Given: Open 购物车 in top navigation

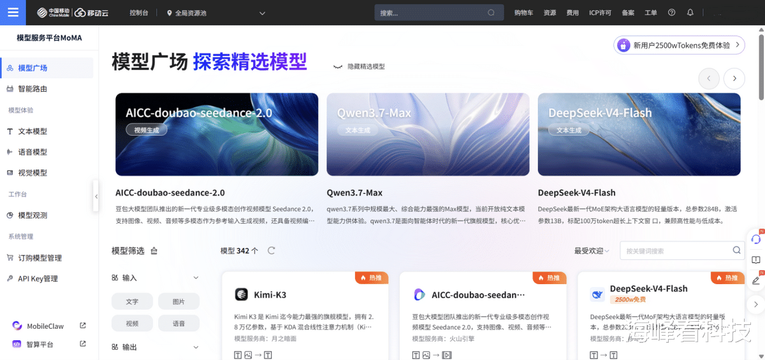Looking at the screenshot, I should pos(523,13).
